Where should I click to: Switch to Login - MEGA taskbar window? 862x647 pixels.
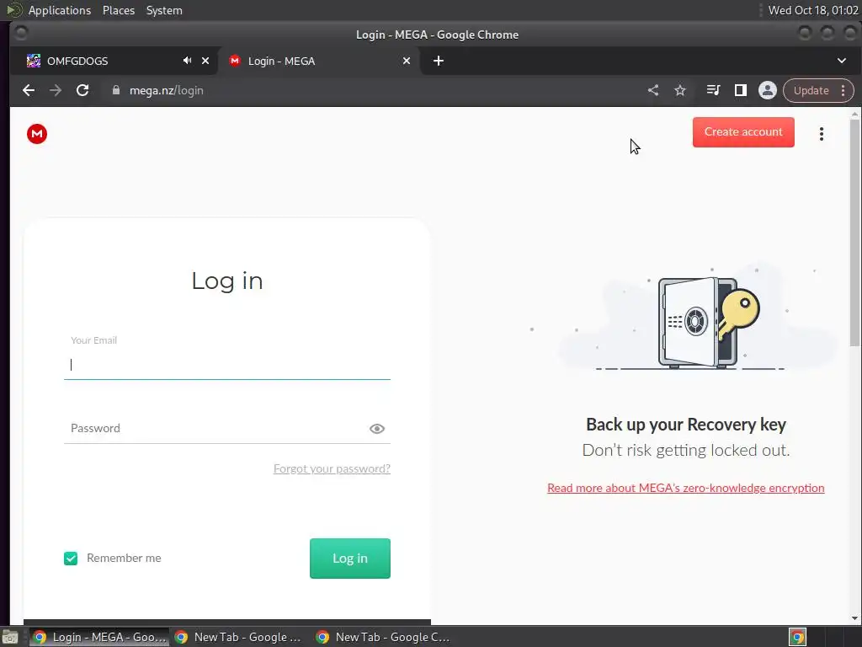(99, 637)
